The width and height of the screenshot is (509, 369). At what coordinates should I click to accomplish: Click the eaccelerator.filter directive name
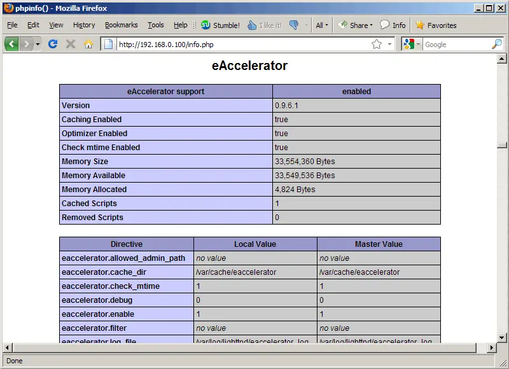94,328
